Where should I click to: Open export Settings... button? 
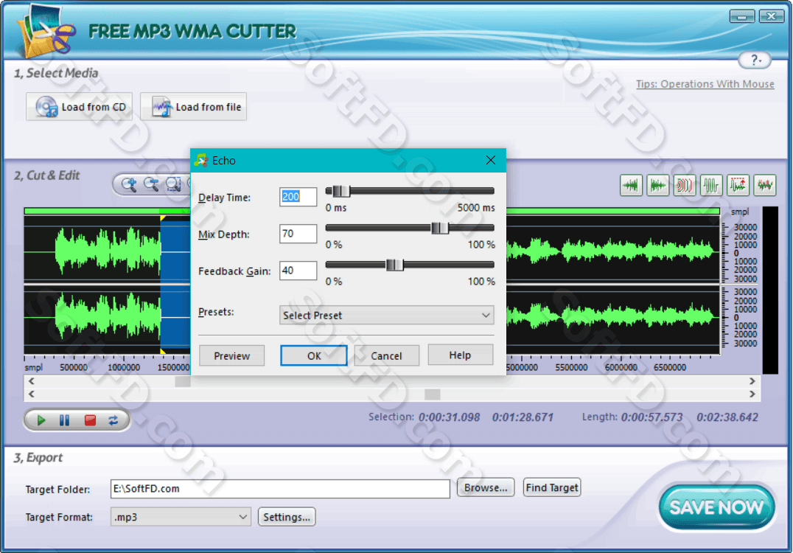click(x=287, y=517)
